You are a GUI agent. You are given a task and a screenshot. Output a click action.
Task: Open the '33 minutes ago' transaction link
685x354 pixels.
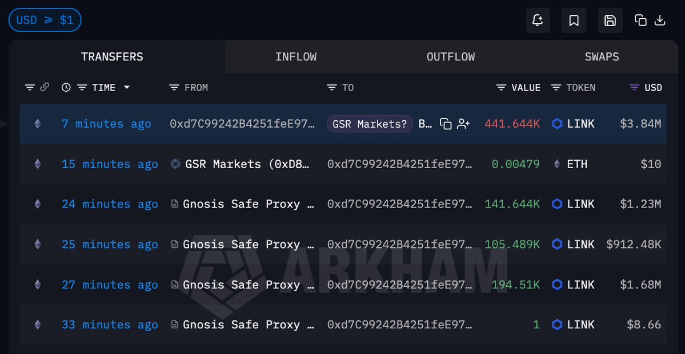coord(110,325)
